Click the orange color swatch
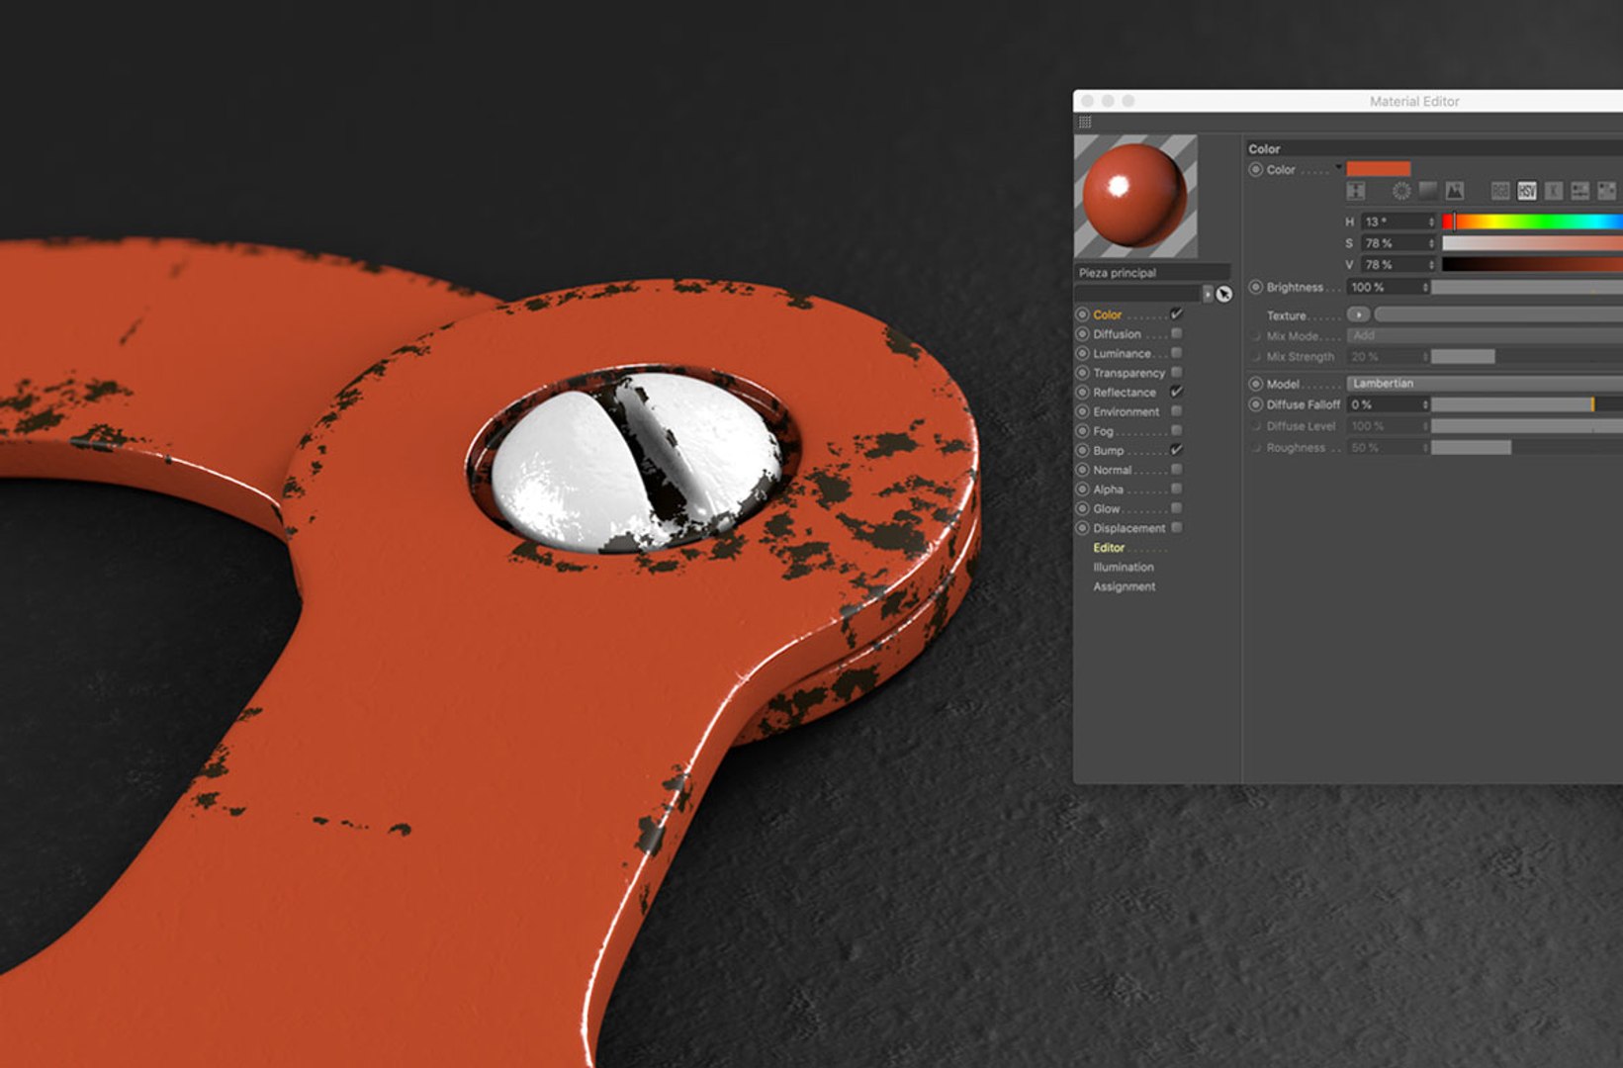 click(1379, 169)
